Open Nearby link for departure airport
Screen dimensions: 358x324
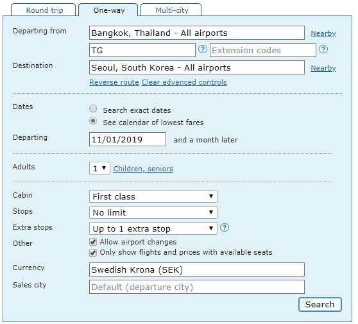click(x=323, y=33)
